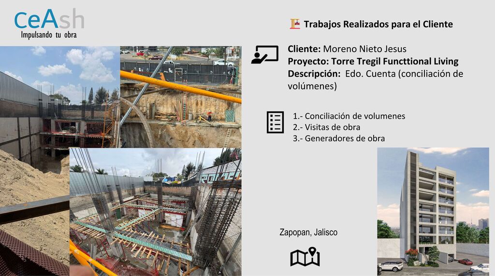Select the 'Impulsando tu obra' tagline
Viewport: 495px width, 276px height.
pyautogui.click(x=48, y=35)
